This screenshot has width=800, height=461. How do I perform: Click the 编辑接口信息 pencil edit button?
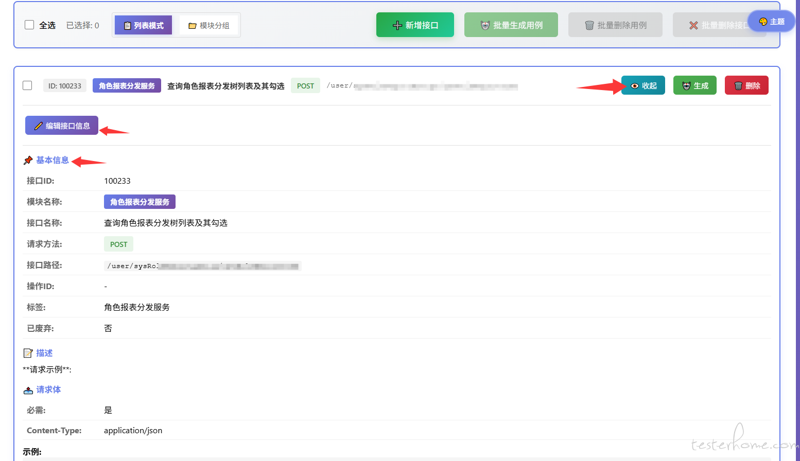(x=62, y=126)
